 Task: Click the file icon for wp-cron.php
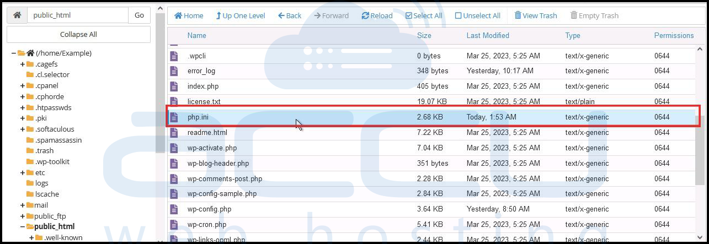pyautogui.click(x=174, y=225)
